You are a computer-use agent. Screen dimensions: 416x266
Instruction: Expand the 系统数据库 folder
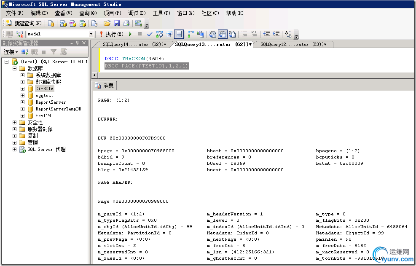[23, 75]
